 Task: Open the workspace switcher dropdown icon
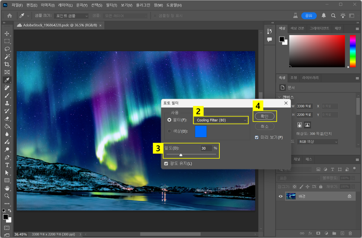click(x=351, y=16)
